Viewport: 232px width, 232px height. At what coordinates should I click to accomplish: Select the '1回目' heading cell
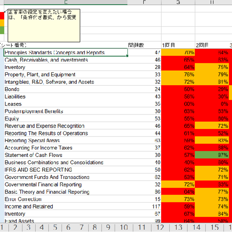pyautogui.click(x=178, y=45)
